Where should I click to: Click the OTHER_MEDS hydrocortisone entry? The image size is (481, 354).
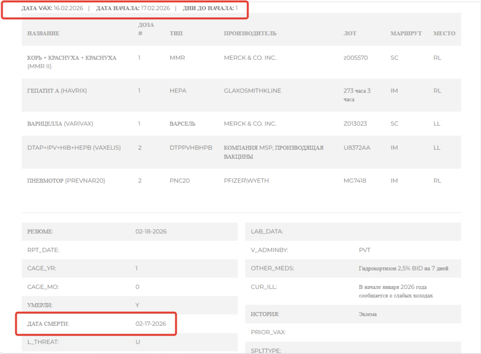403,269
